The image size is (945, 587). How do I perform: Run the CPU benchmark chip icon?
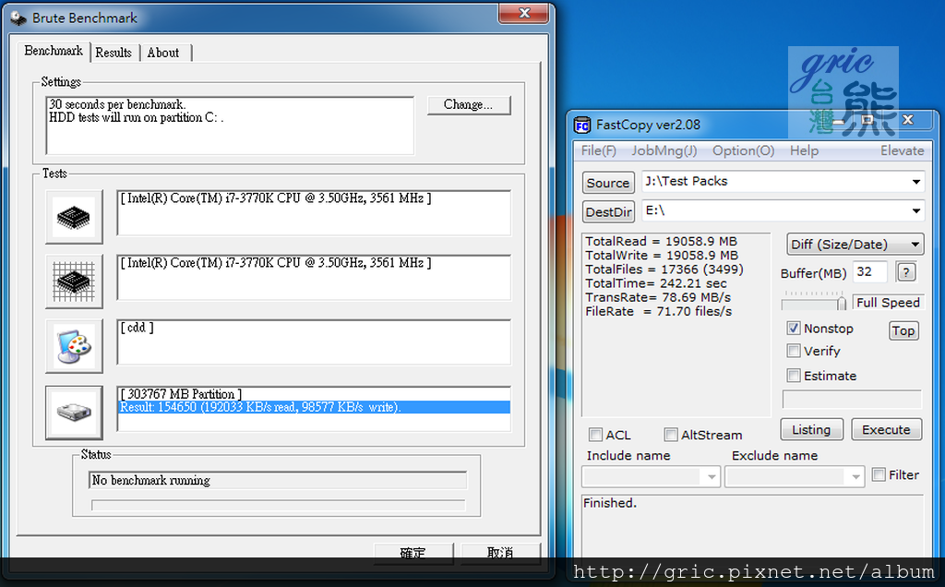[74, 217]
